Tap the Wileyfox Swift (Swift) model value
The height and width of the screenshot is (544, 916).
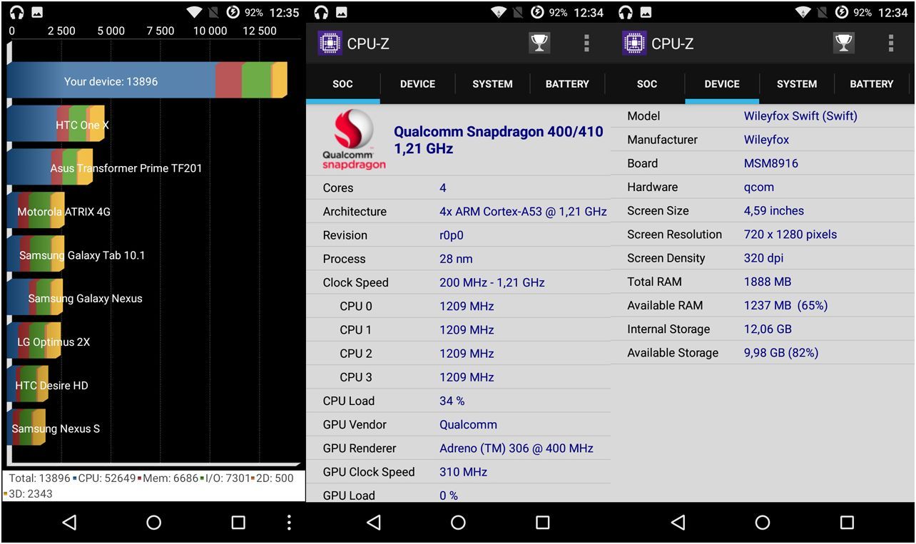[800, 116]
